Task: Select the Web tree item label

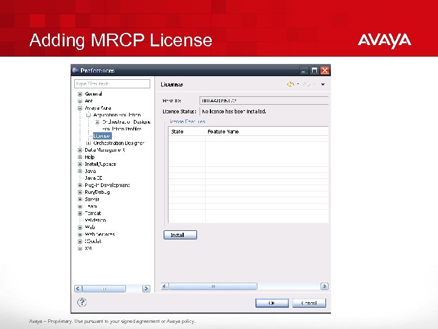Action: click(x=90, y=227)
